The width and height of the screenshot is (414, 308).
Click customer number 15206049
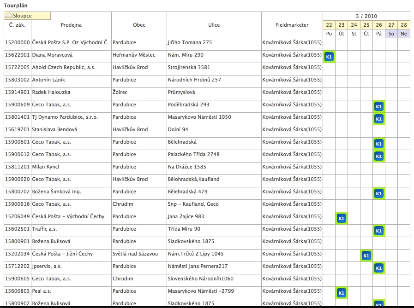pos(18,216)
